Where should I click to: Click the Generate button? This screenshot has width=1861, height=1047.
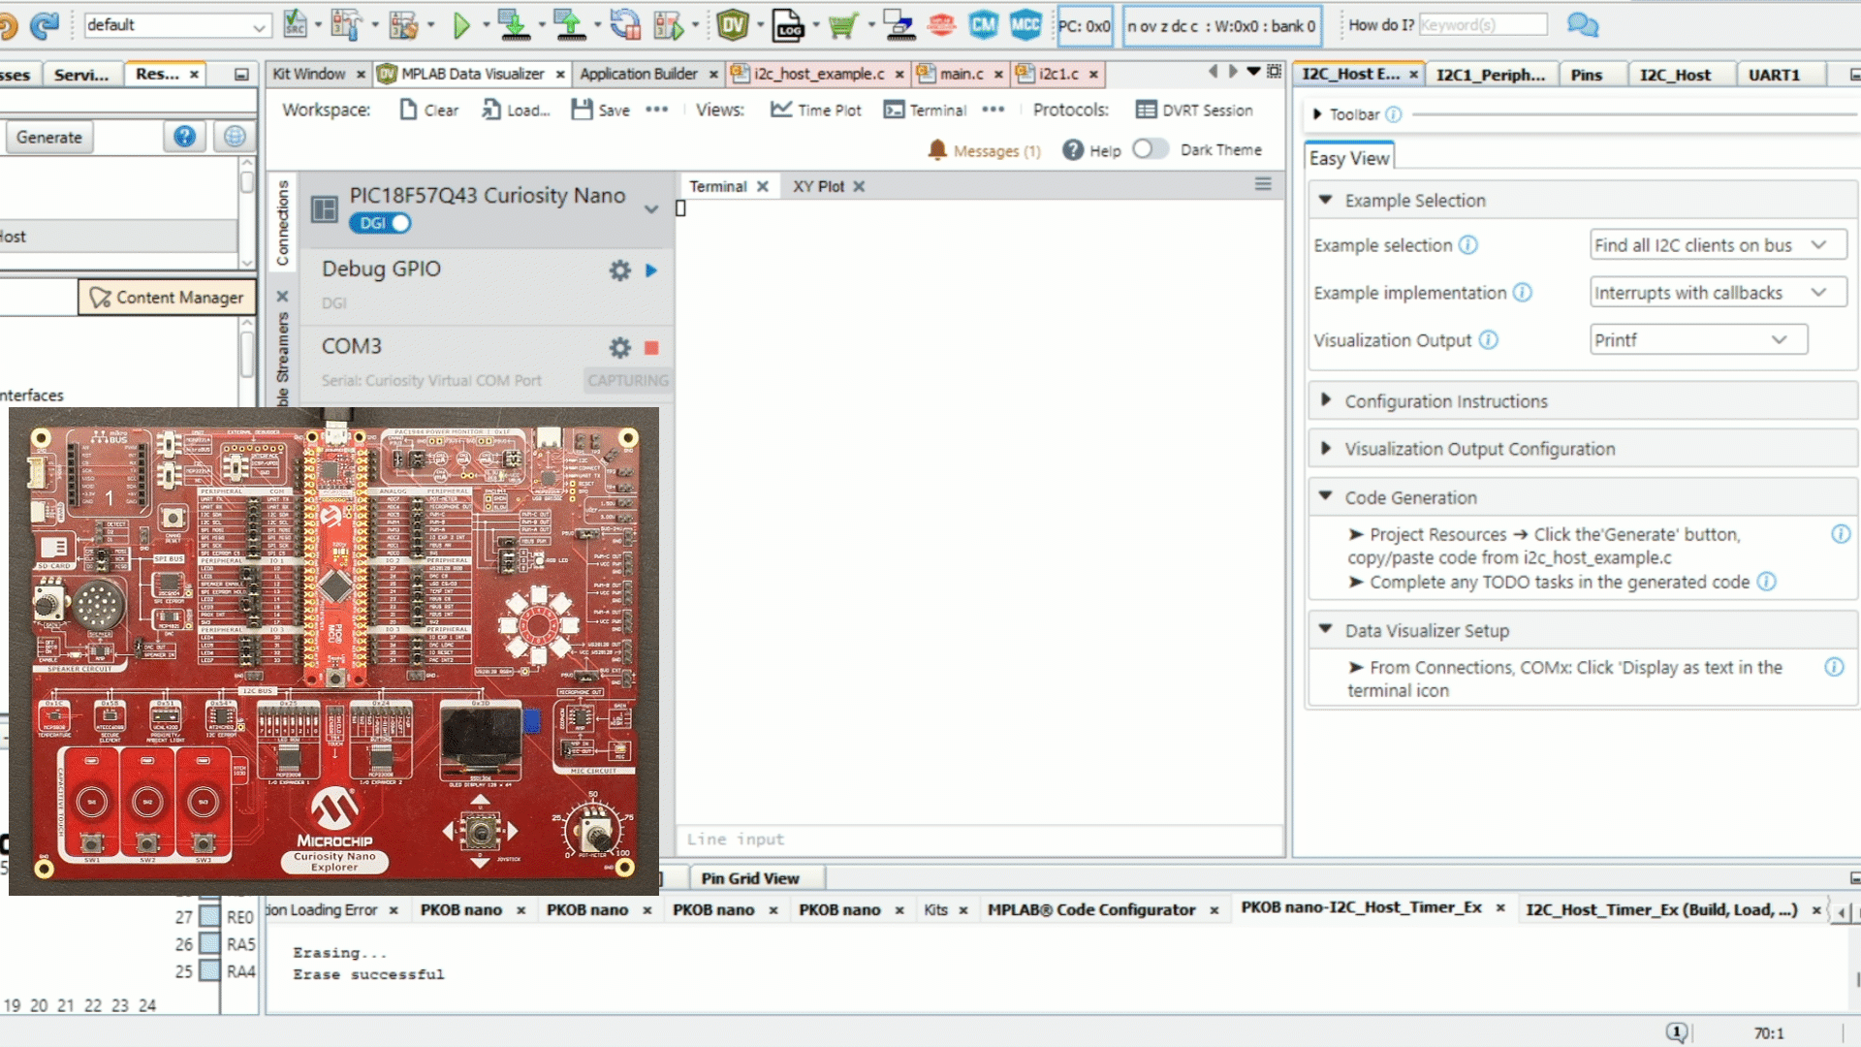[x=49, y=137]
